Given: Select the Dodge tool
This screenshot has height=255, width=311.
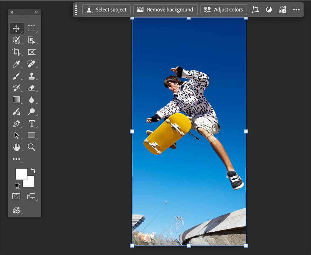Looking at the screenshot, I should 31,112.
